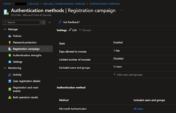176x113 pixels.
Task: Click Add users and groups
Action: (128, 75)
